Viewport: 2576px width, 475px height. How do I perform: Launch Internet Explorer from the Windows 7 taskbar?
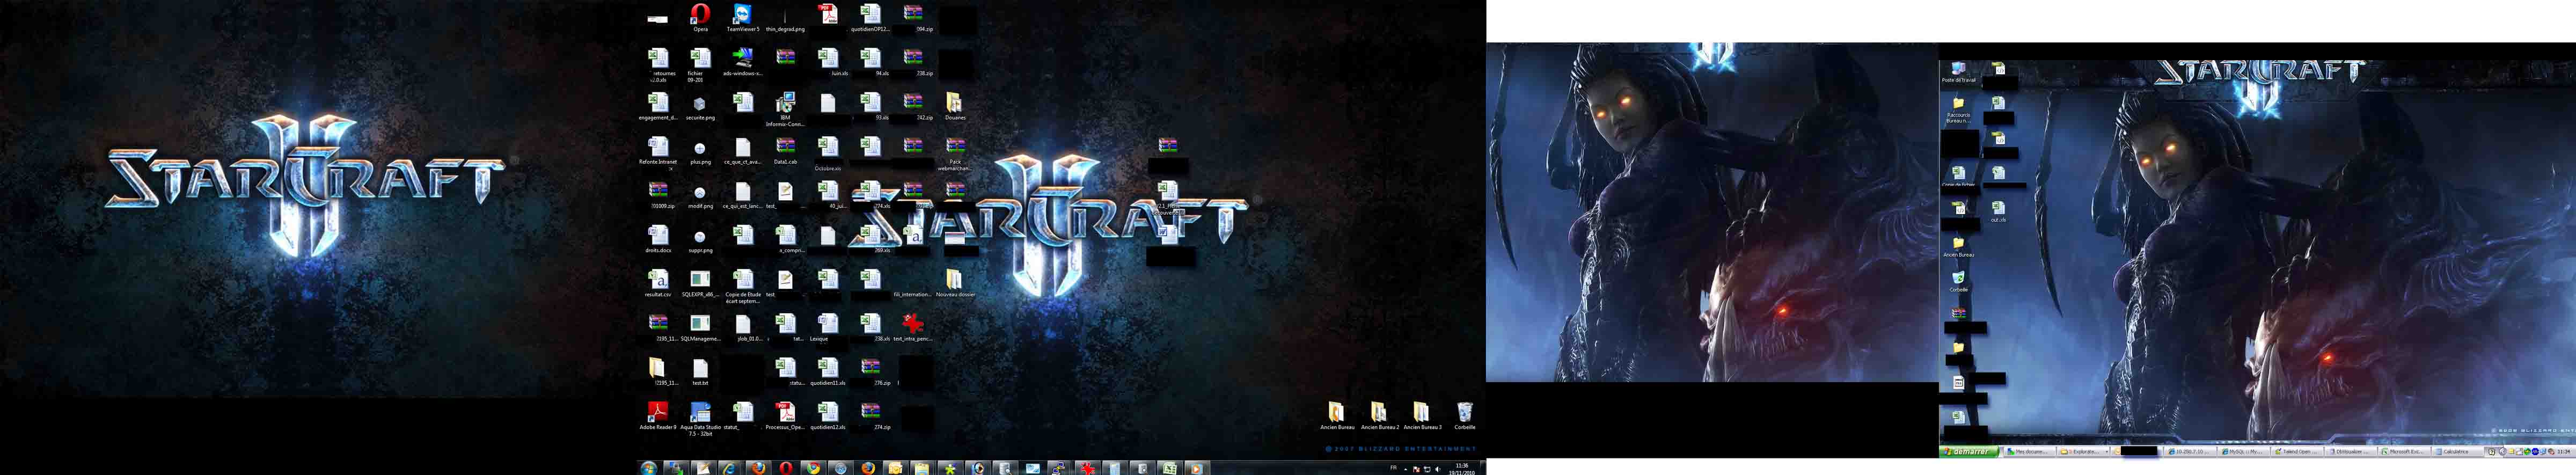(x=731, y=468)
